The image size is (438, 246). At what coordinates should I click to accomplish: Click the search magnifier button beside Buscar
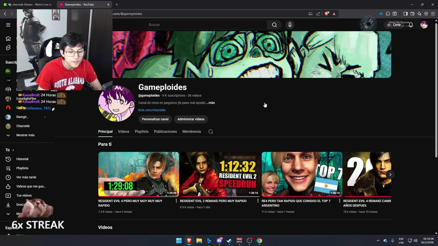(274, 25)
